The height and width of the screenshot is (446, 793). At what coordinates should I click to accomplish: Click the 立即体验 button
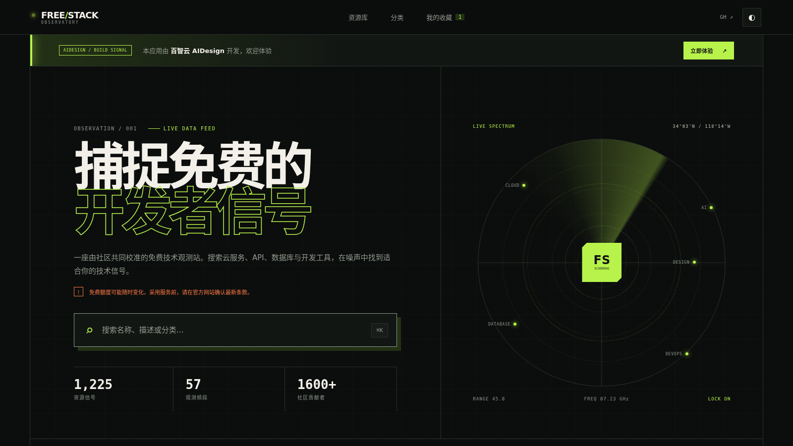709,51
